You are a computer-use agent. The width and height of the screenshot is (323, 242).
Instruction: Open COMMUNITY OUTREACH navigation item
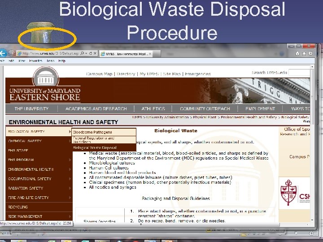pos(205,108)
